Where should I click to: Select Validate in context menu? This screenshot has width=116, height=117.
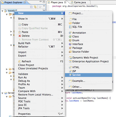40,74
